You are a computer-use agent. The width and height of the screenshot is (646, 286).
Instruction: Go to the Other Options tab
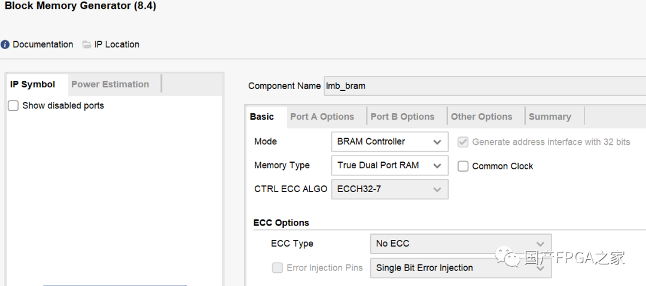click(482, 117)
